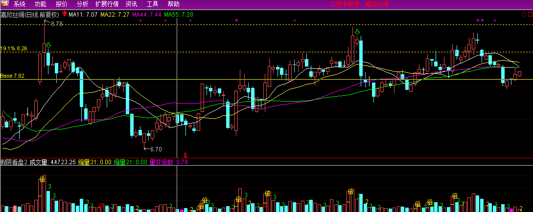Open the 系统 menu
The height and width of the screenshot is (212, 533).
click(x=20, y=4)
